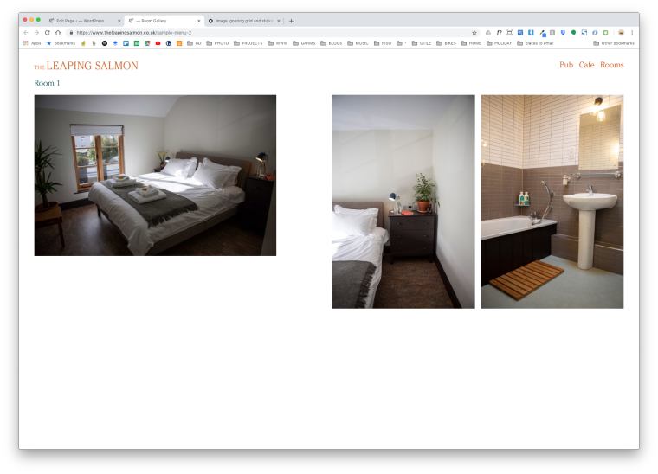Open the bathroom photo thumbnail
Image resolution: width=658 pixels, height=474 pixels.
tap(552, 202)
